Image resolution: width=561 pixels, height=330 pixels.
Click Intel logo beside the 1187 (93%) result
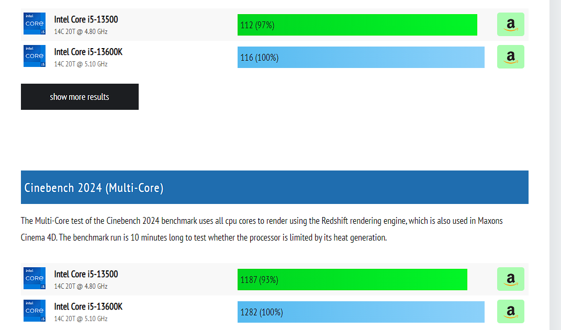(x=35, y=279)
